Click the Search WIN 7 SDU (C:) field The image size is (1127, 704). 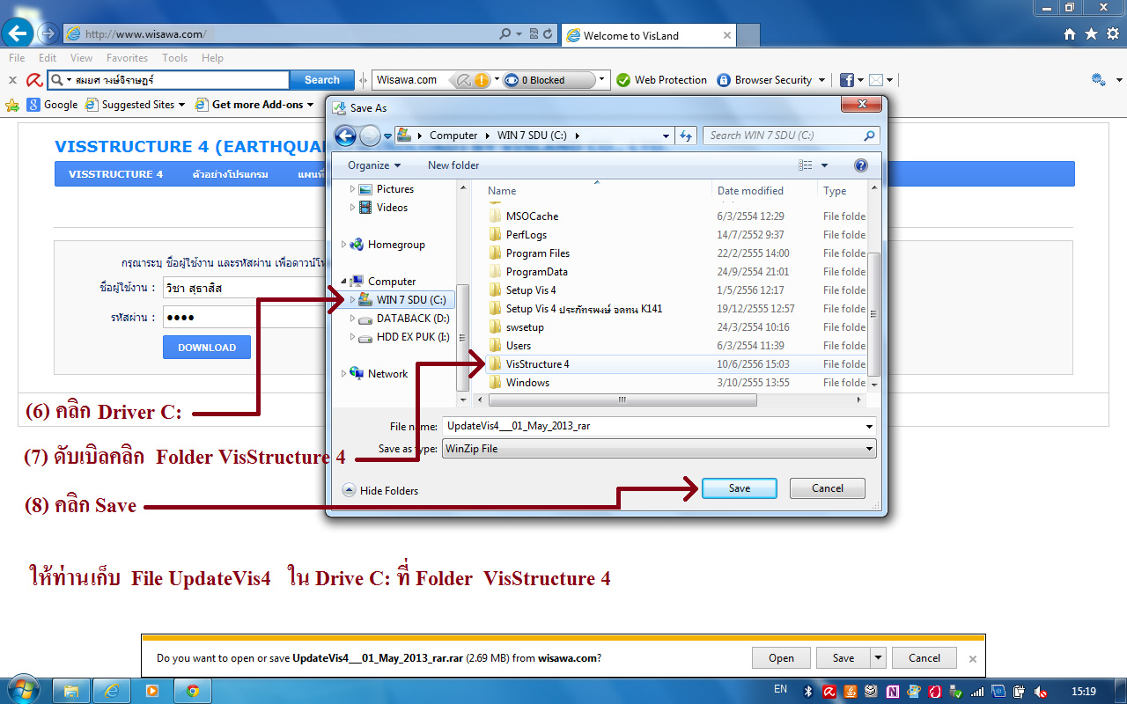coord(791,136)
